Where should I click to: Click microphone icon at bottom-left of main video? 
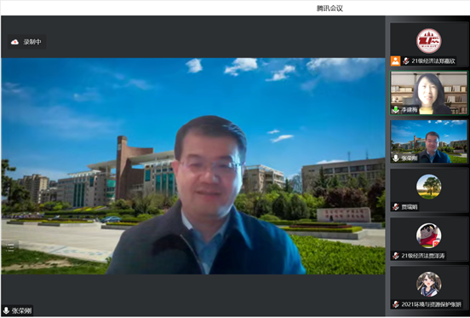point(6,310)
